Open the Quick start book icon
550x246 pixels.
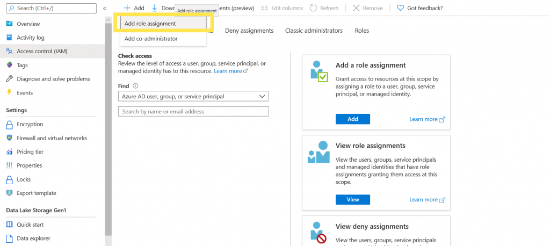coord(10,225)
